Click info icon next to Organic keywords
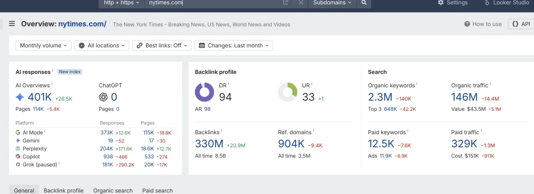This screenshot has width=534, height=194. pyautogui.click(x=417, y=84)
